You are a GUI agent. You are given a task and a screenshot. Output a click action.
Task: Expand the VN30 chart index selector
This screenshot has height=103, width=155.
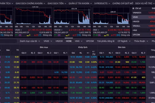18,30
